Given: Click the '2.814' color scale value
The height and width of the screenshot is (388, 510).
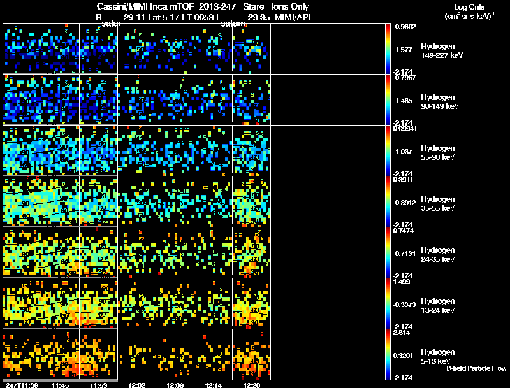Looking at the screenshot, I should (402, 333).
